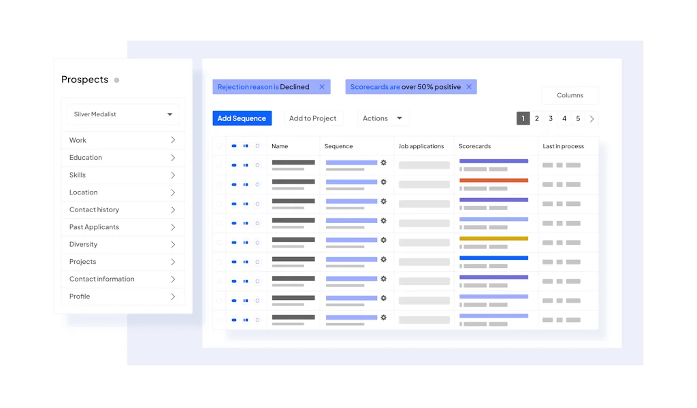Viewport: 697px width, 408px height.
Task: Jump to page 5 in pagination
Action: click(578, 118)
